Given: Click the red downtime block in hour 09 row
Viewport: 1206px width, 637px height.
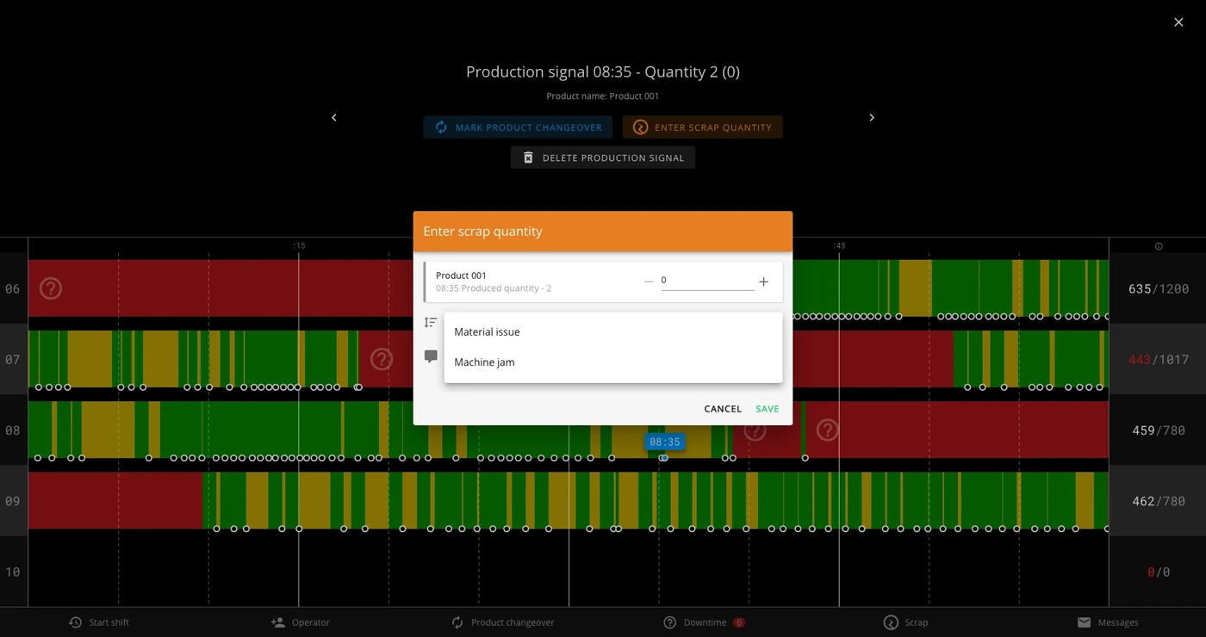Looking at the screenshot, I should click(x=115, y=500).
